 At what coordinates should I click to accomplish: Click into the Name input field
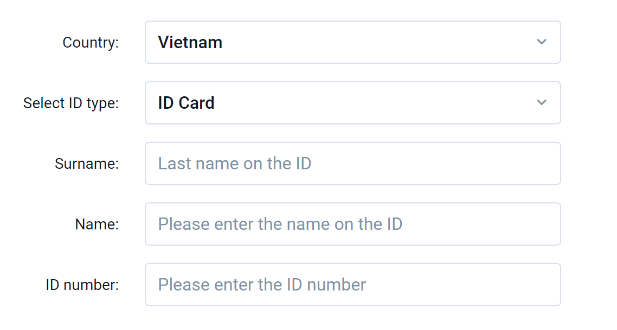352,224
